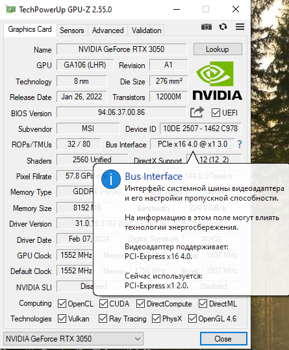The image size is (289, 350).
Task: Toggle the OpenCL checkbox
Action: [x=62, y=304]
